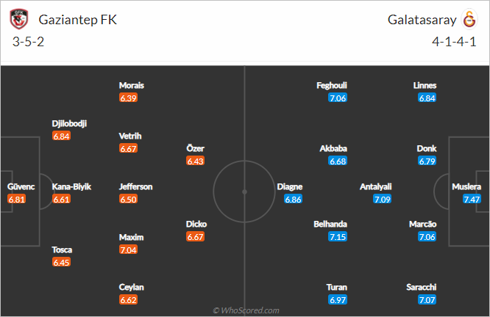Click Belhanda's 7.15 rating badge
This screenshot has width=490, height=317.
(x=338, y=236)
